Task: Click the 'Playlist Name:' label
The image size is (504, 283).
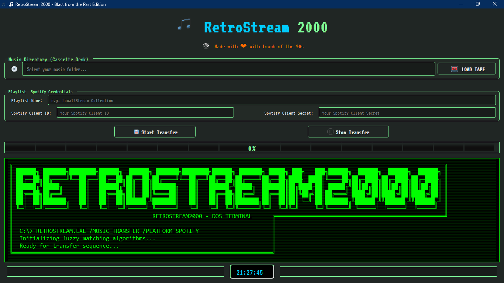Action: click(x=27, y=101)
